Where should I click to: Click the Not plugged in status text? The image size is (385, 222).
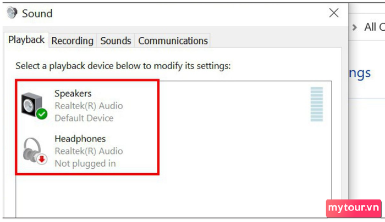click(x=85, y=163)
